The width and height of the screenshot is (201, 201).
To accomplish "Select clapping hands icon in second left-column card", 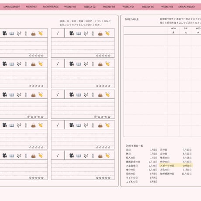I will (41, 64).
